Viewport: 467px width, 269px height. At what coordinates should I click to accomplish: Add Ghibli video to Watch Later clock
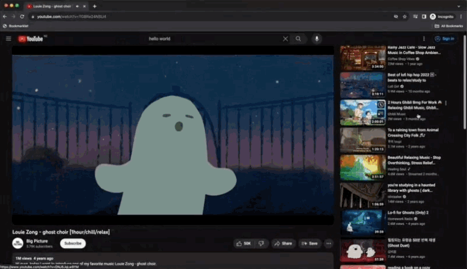pos(381,105)
